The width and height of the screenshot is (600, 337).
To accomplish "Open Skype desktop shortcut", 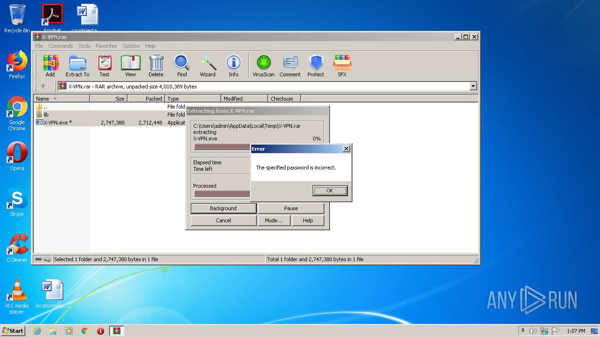I will tap(17, 203).
